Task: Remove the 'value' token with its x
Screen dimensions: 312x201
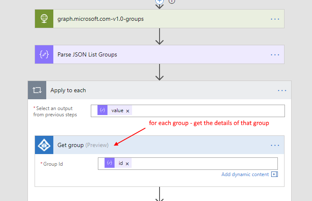Action: click(x=128, y=111)
